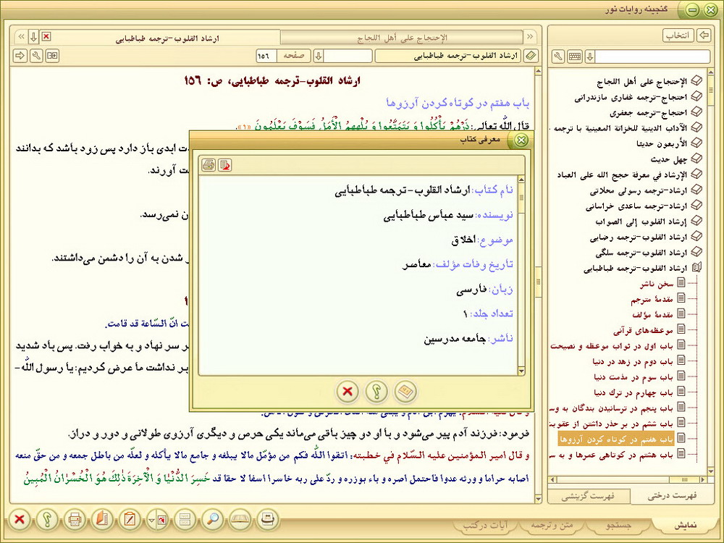Image resolution: width=724 pixels, height=543 pixels.
Task: Collapse the open book icon of ارشاد القلوب-ترجمه طباطبایی in the tree
Action: tap(696, 267)
